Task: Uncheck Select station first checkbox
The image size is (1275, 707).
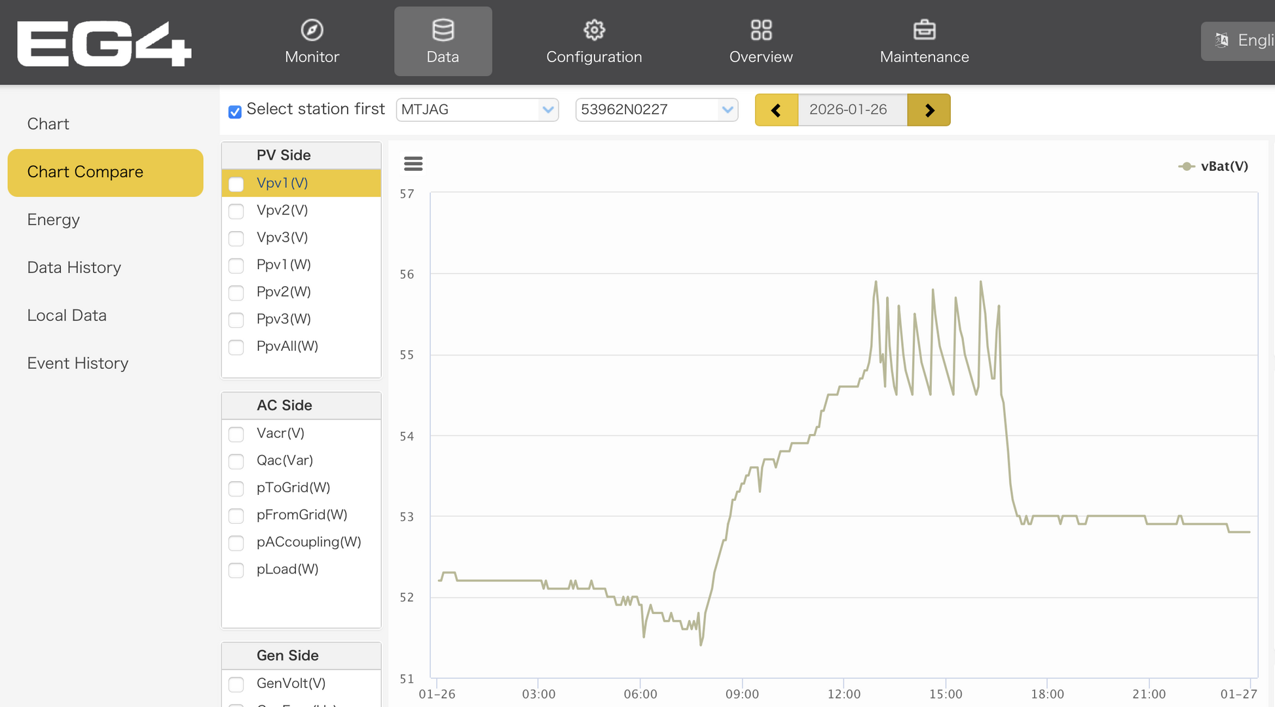Action: click(235, 111)
